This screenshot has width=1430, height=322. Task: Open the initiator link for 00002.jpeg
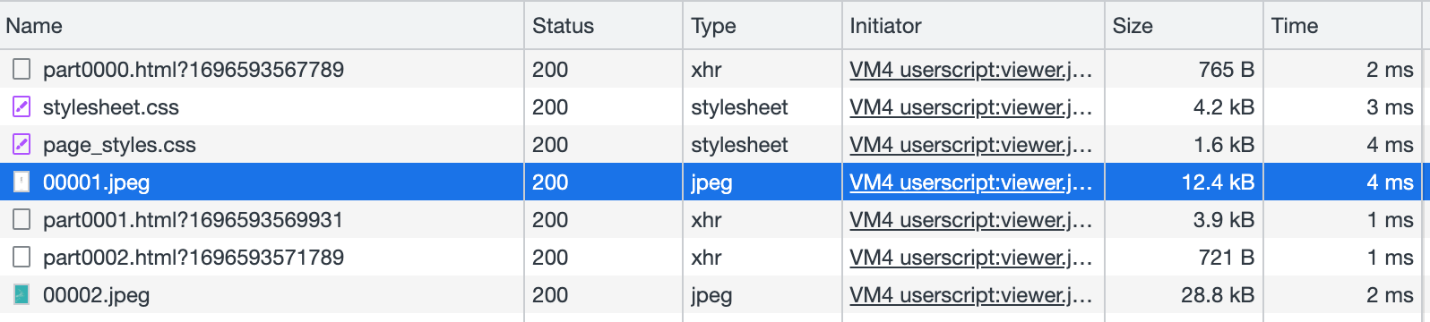coord(971,295)
